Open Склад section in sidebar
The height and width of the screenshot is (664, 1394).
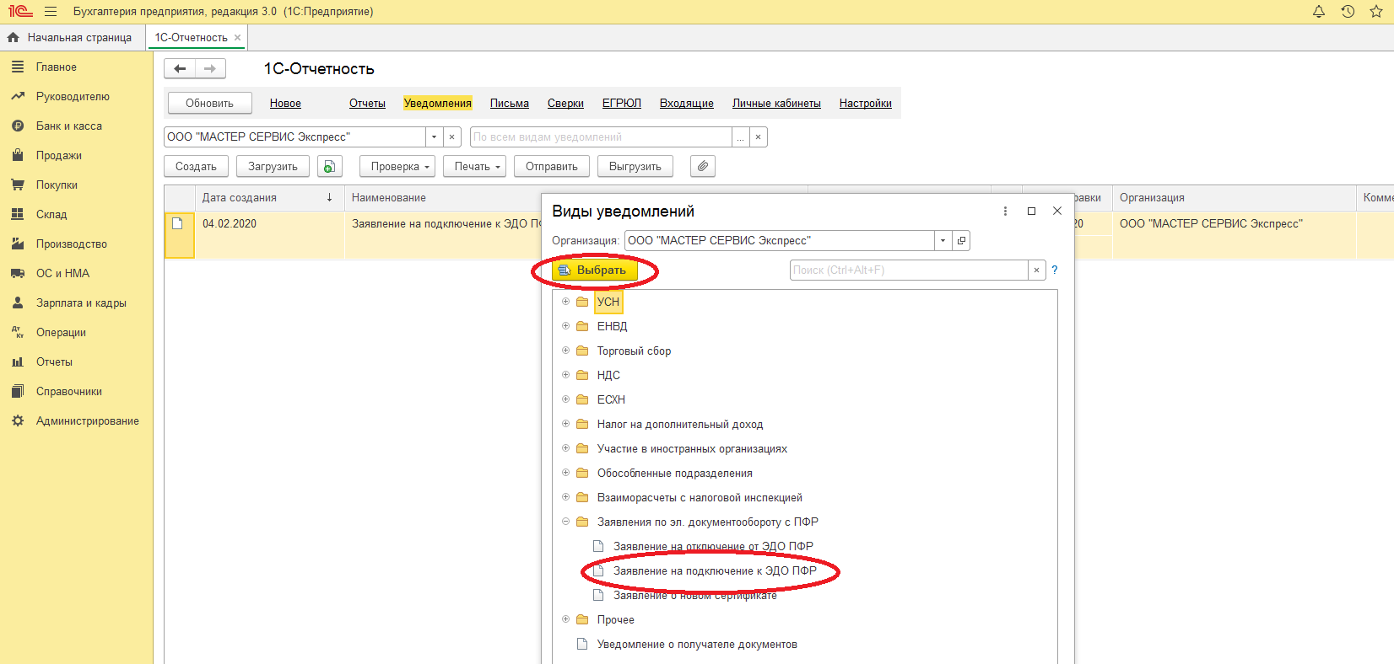tap(51, 214)
